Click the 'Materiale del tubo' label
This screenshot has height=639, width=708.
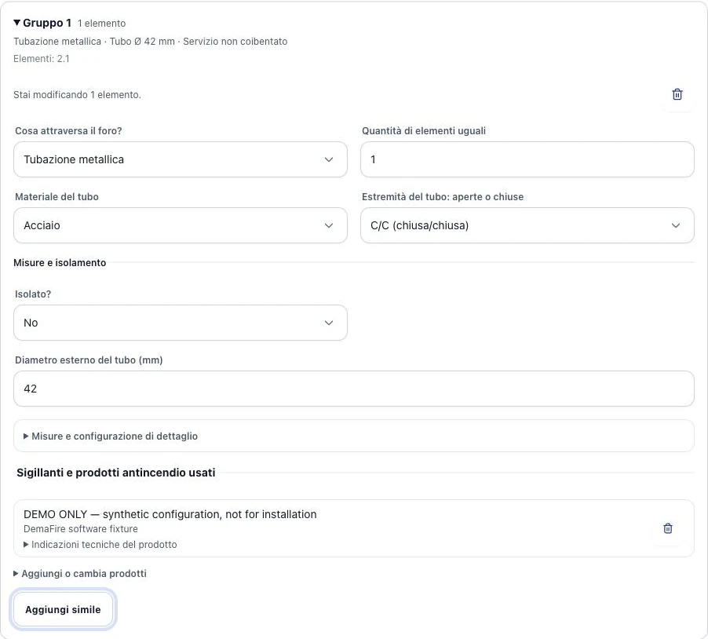(57, 197)
